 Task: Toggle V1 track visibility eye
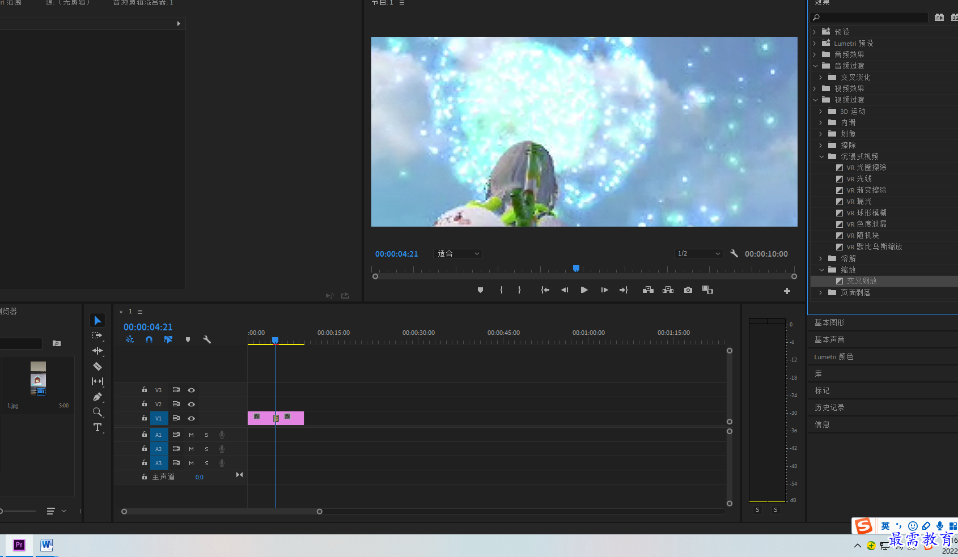click(x=192, y=418)
